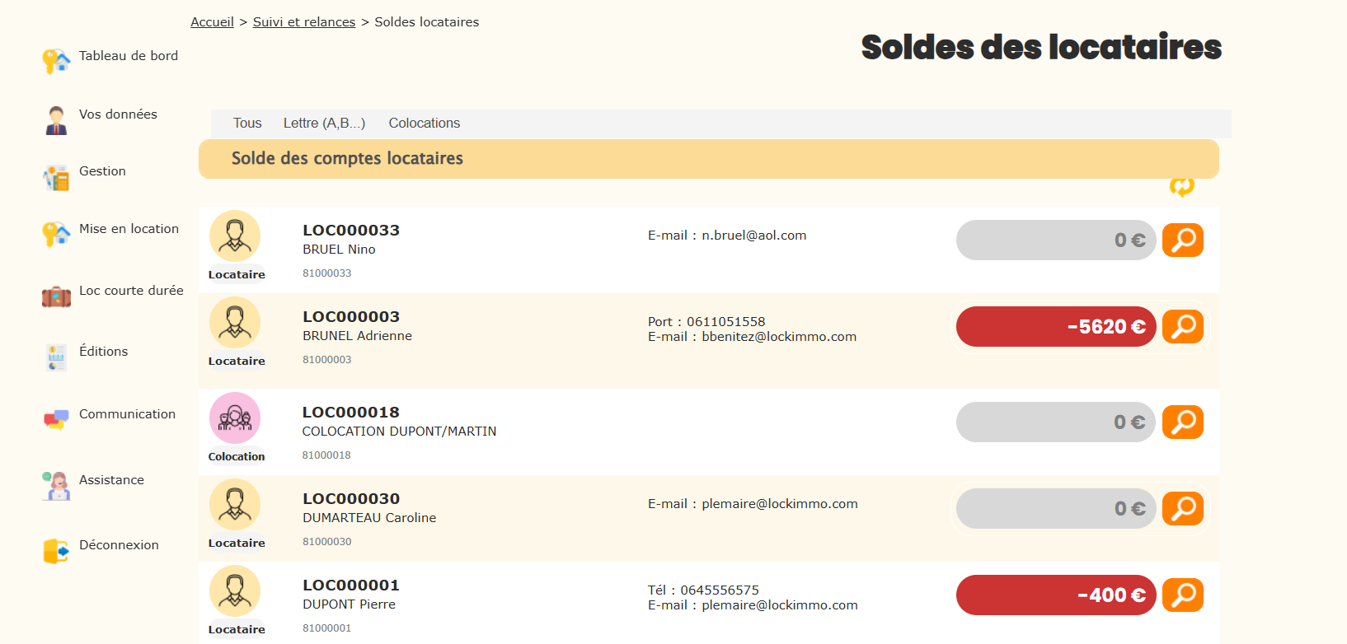Click magnifier for DUMARTEAU Caroline

tap(1182, 508)
